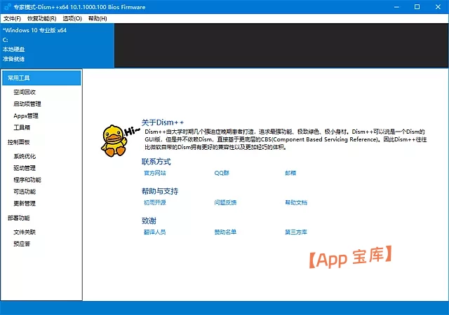
Task: Open 文件关联 under 部署功能
Action: tap(25, 232)
